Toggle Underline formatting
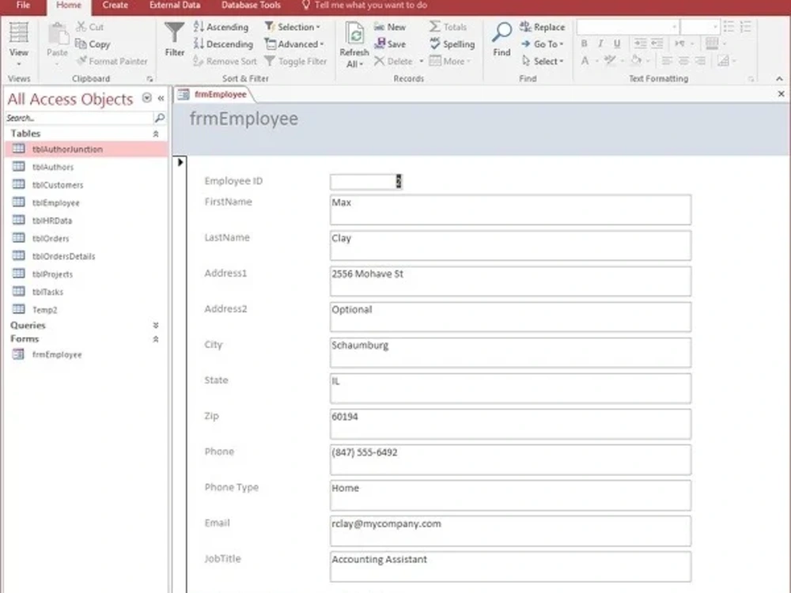The image size is (791, 593). click(x=615, y=43)
